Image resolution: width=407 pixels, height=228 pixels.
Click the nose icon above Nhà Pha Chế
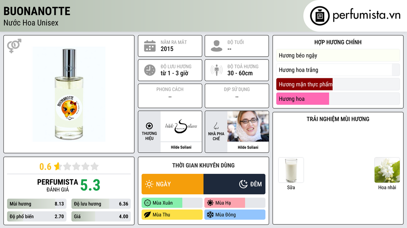[216, 126]
